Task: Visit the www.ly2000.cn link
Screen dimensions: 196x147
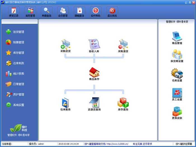Action: 117,144
